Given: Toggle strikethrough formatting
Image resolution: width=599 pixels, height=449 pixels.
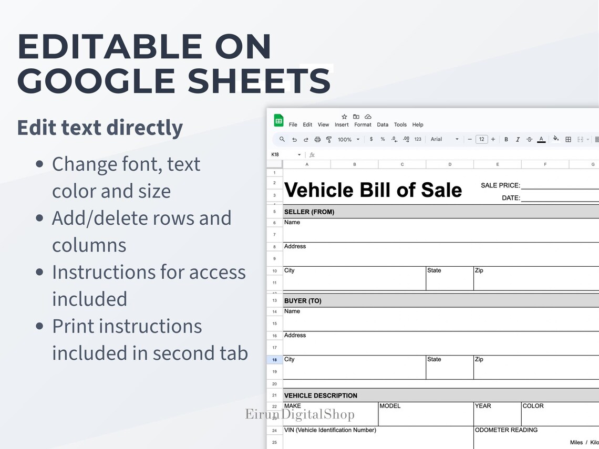Looking at the screenshot, I should [529, 139].
